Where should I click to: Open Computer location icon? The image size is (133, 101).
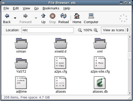pyautogui.click(x=91, y=16)
